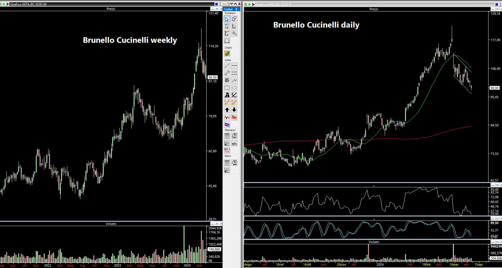Viewport: 502px width, 268px height.
Task: Open the A/V orders tool
Action: [x=227, y=53]
